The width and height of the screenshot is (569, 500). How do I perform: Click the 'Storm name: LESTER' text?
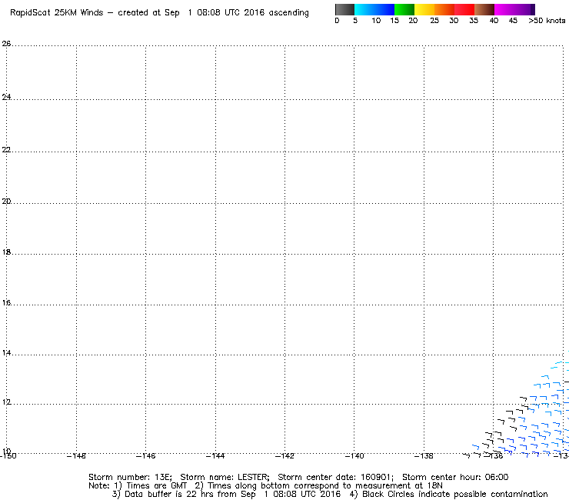click(x=225, y=477)
